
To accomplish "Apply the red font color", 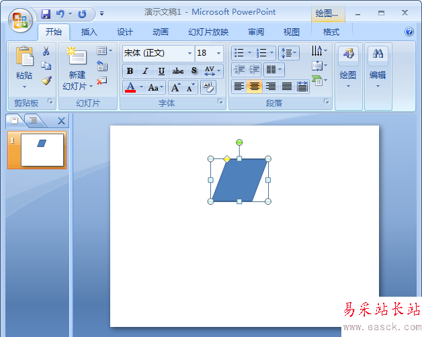I will [x=130, y=87].
